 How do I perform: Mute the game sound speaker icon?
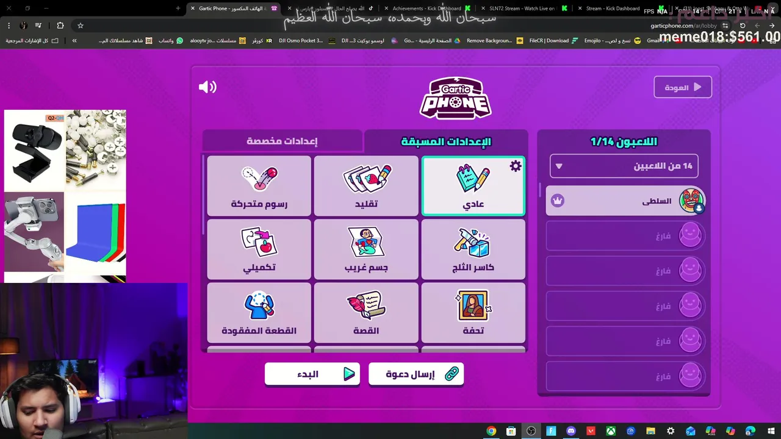click(x=207, y=87)
